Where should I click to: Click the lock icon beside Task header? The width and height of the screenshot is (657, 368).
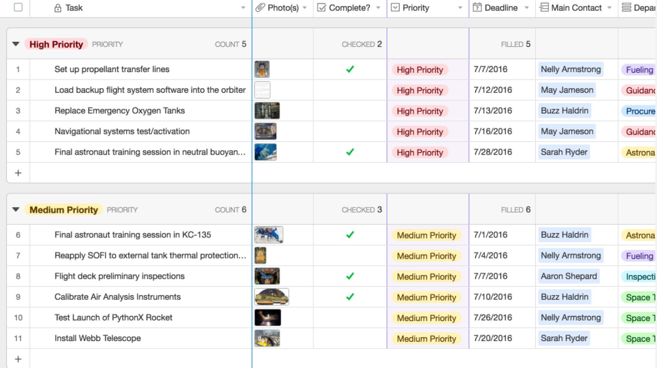58,8
